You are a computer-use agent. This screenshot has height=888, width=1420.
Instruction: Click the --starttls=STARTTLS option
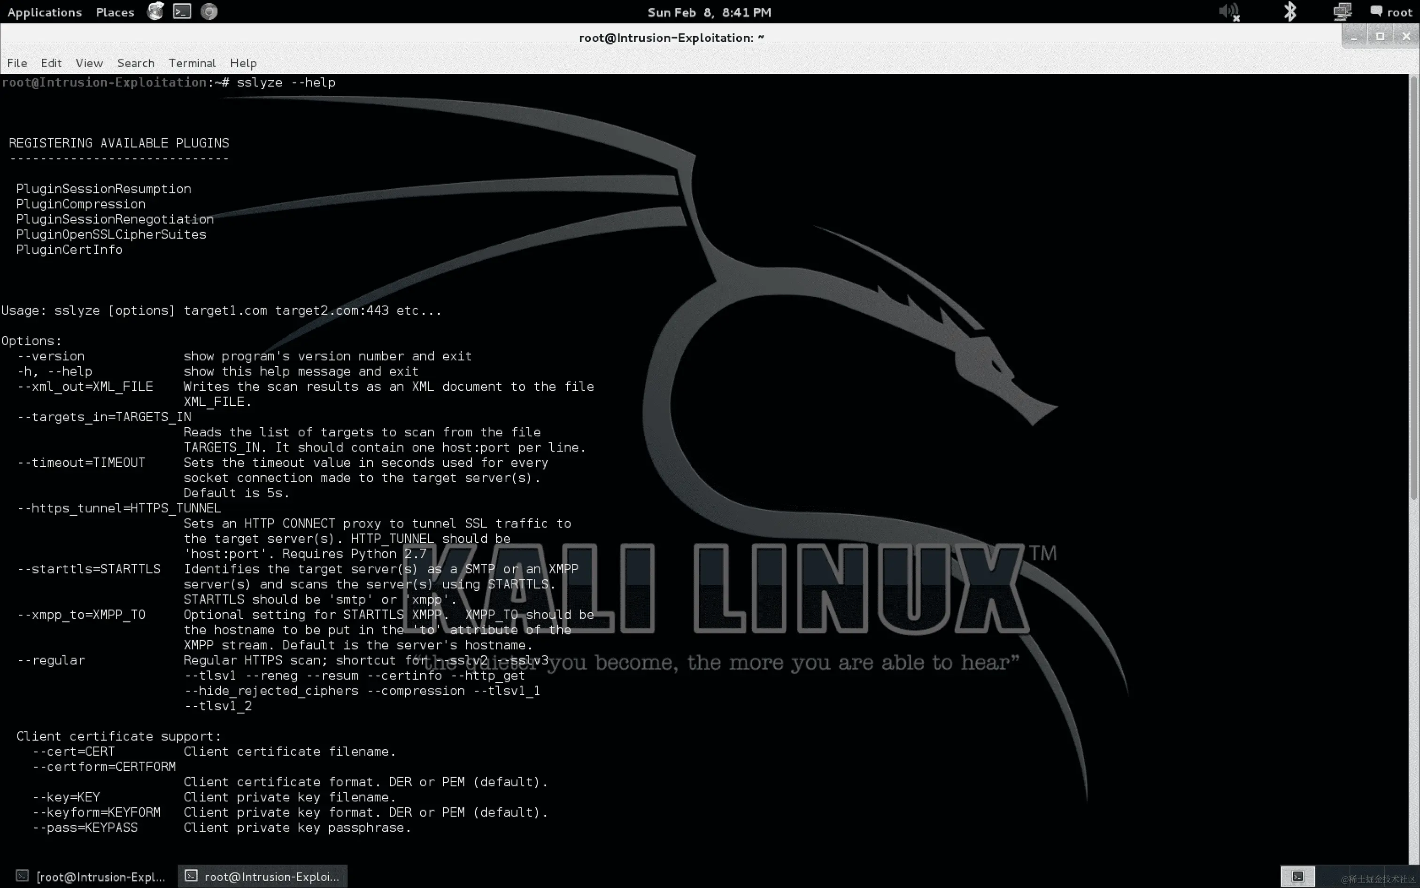[x=89, y=569]
